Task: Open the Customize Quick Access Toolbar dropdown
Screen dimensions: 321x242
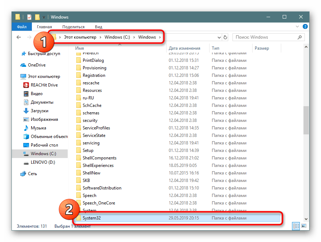Action: 44,18
